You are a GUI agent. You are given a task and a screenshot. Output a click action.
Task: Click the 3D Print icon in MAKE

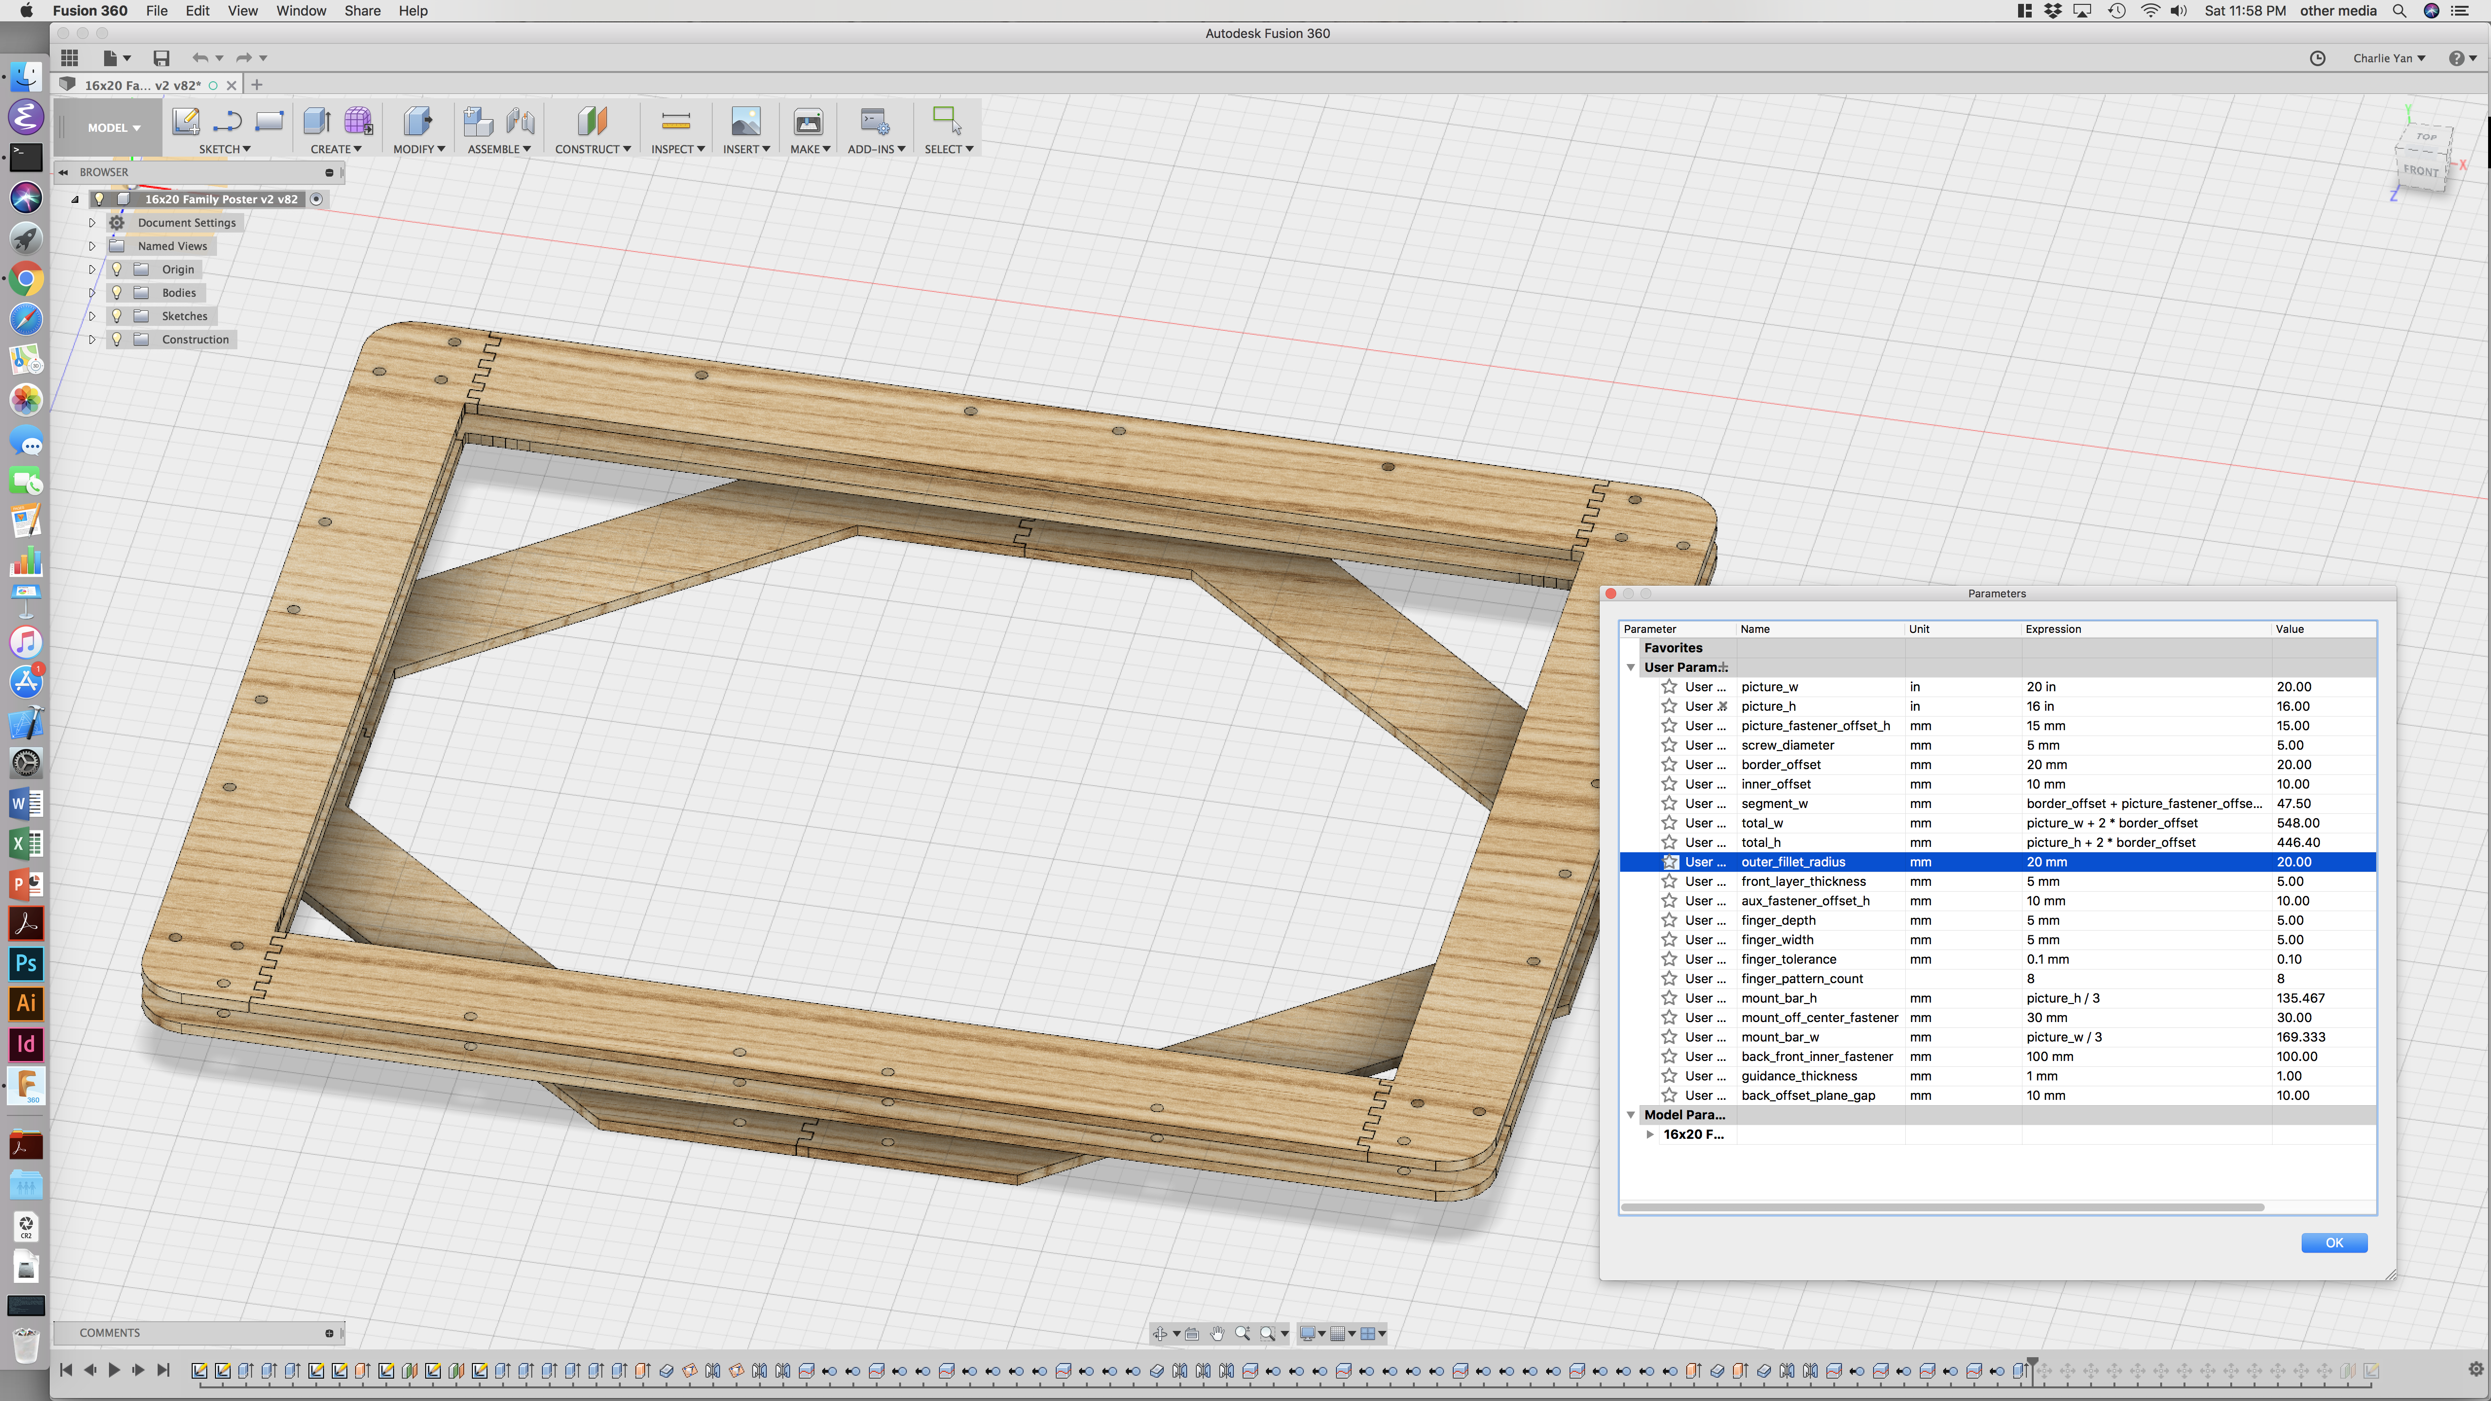[x=809, y=121]
